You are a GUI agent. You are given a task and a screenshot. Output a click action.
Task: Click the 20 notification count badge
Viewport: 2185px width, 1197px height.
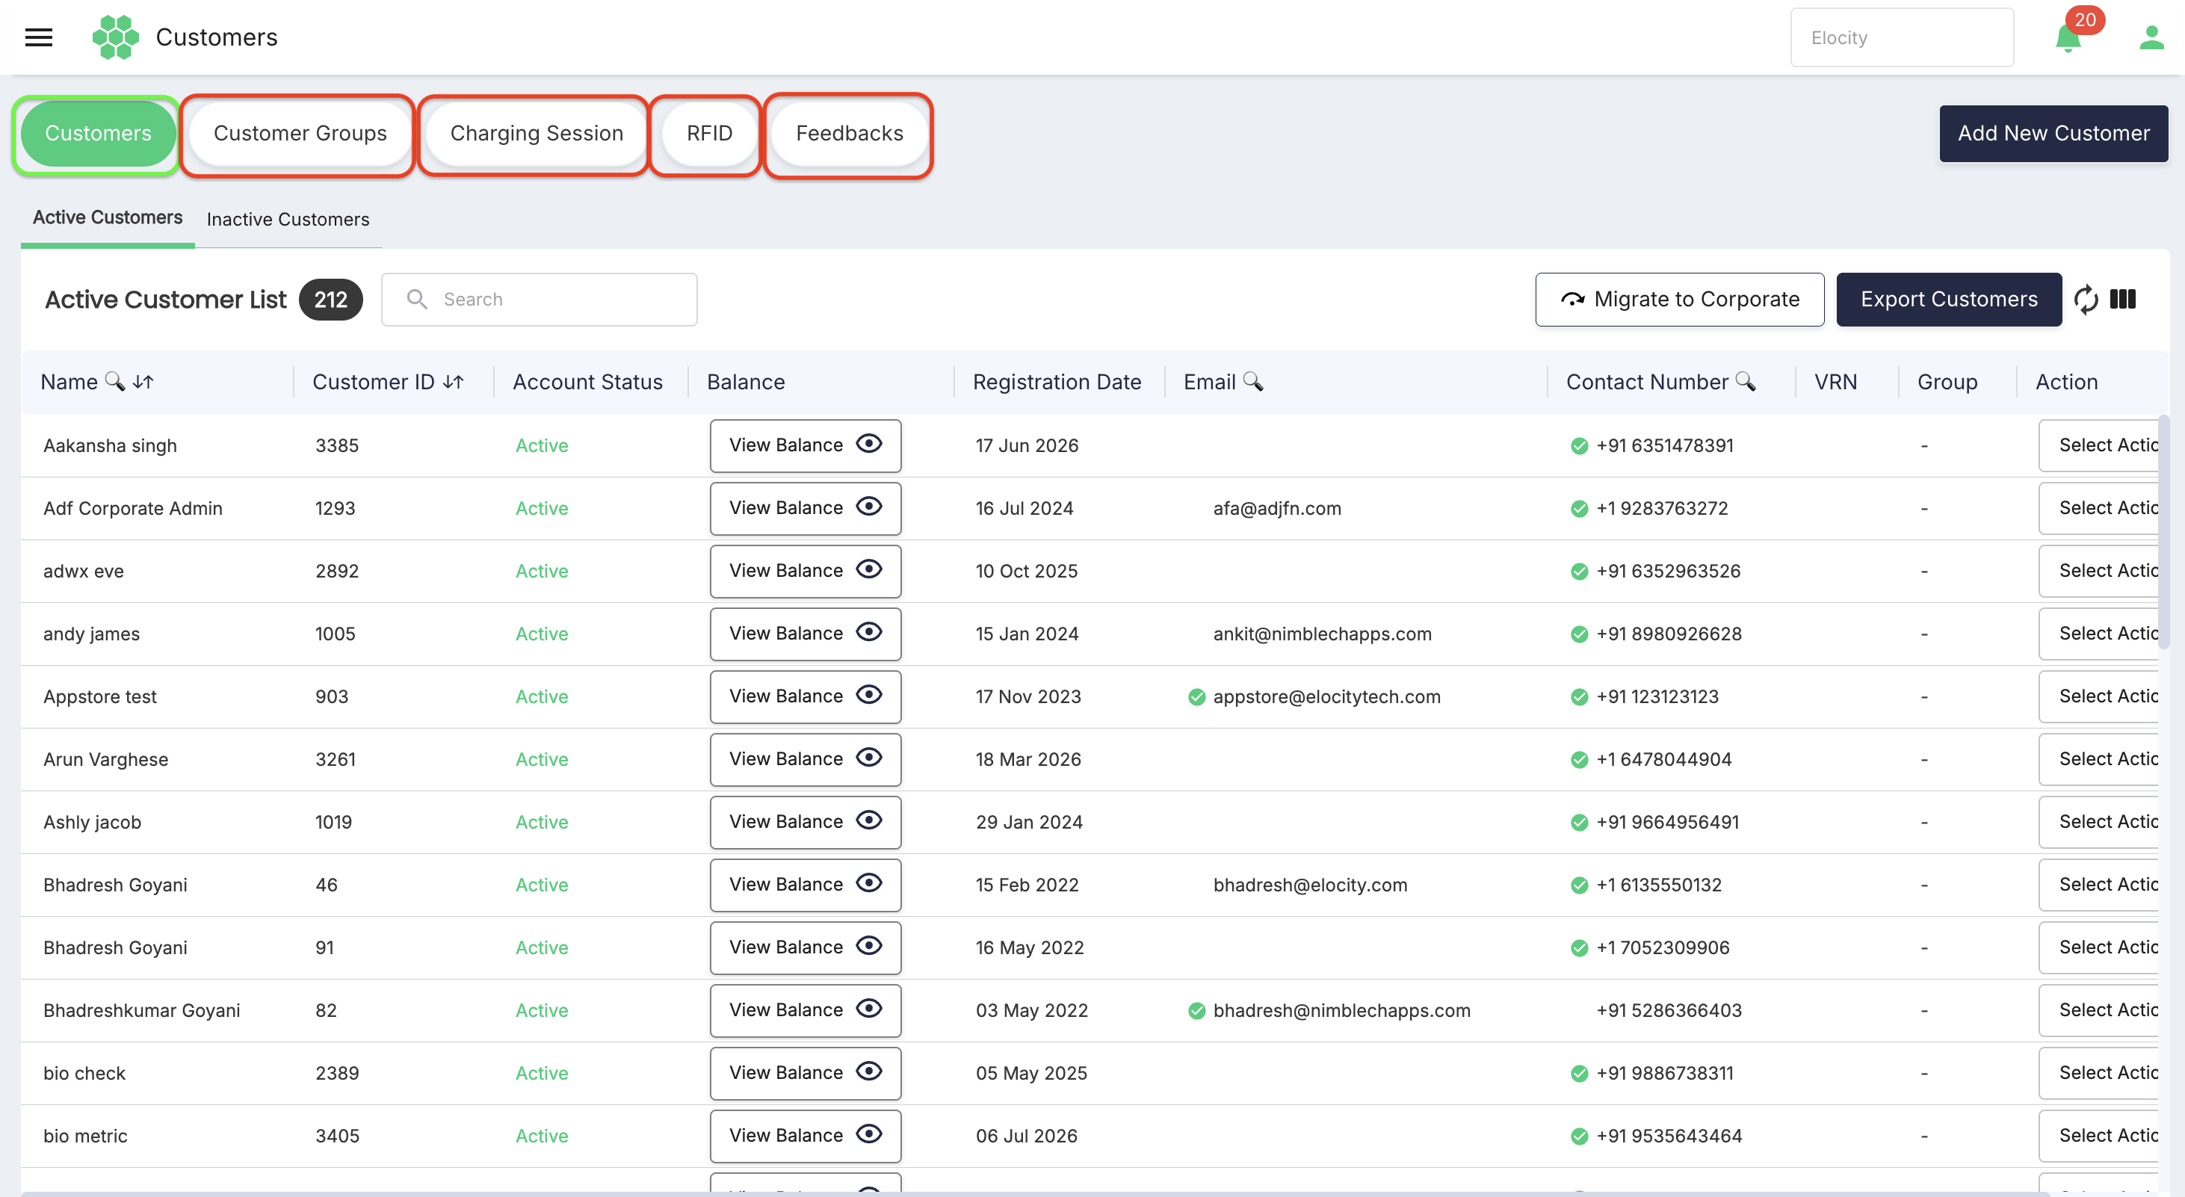tap(2085, 19)
